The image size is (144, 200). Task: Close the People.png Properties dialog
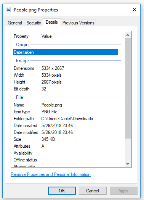tap(134, 10)
